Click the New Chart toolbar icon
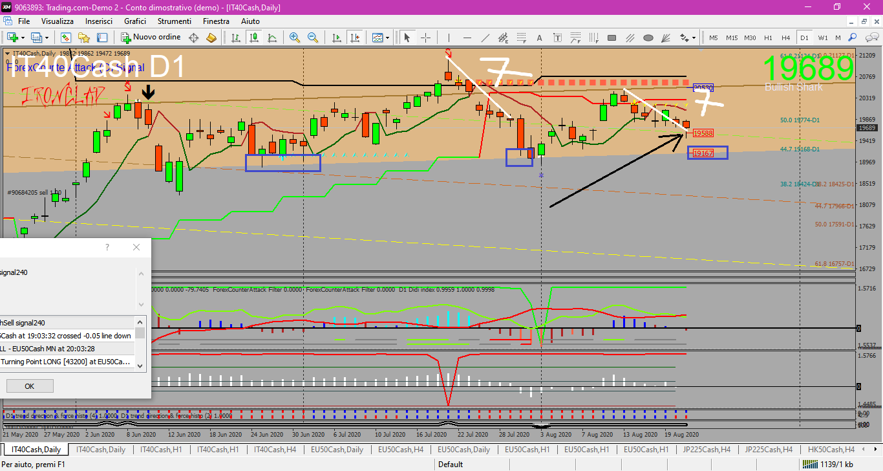The height and width of the screenshot is (471, 883). (12, 38)
